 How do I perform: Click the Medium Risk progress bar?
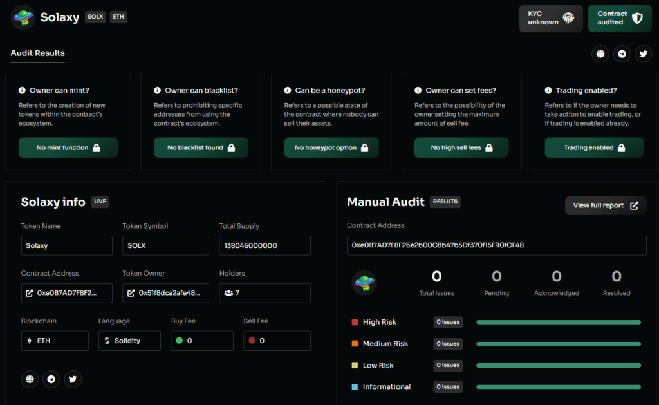[558, 344]
